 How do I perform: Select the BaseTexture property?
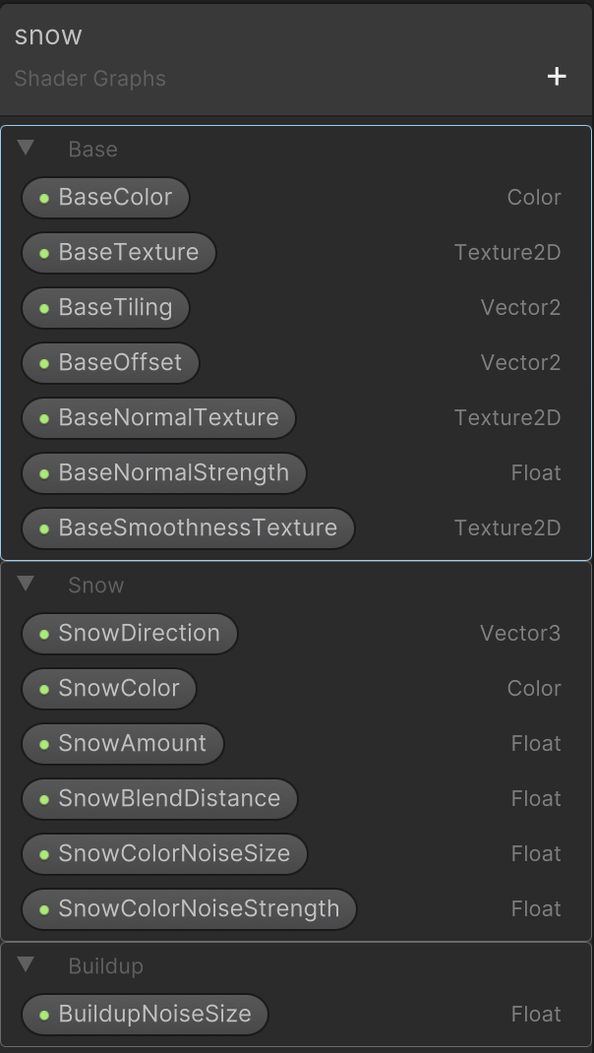point(118,252)
